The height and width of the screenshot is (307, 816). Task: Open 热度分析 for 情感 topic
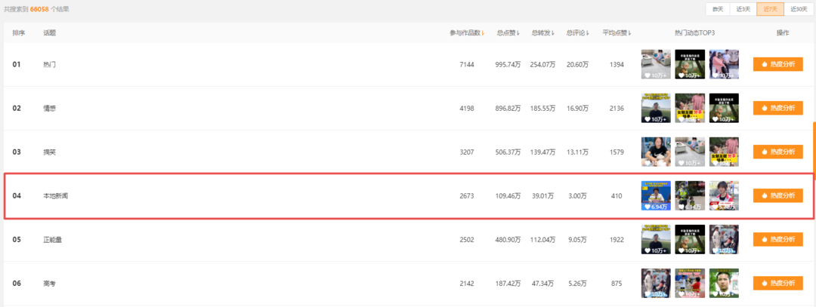(x=777, y=108)
